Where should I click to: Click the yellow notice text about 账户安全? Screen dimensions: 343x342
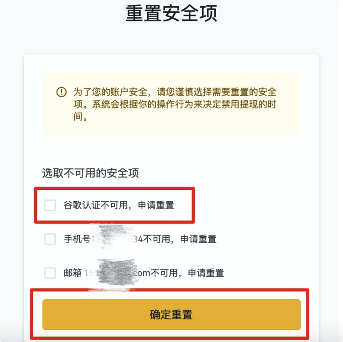(x=175, y=104)
